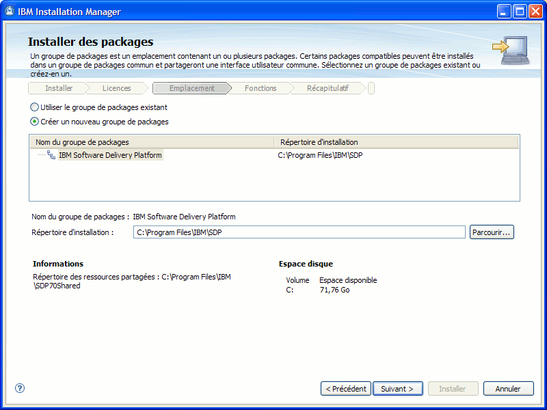Focus the Répertoire d'installation text field

pyautogui.click(x=299, y=232)
